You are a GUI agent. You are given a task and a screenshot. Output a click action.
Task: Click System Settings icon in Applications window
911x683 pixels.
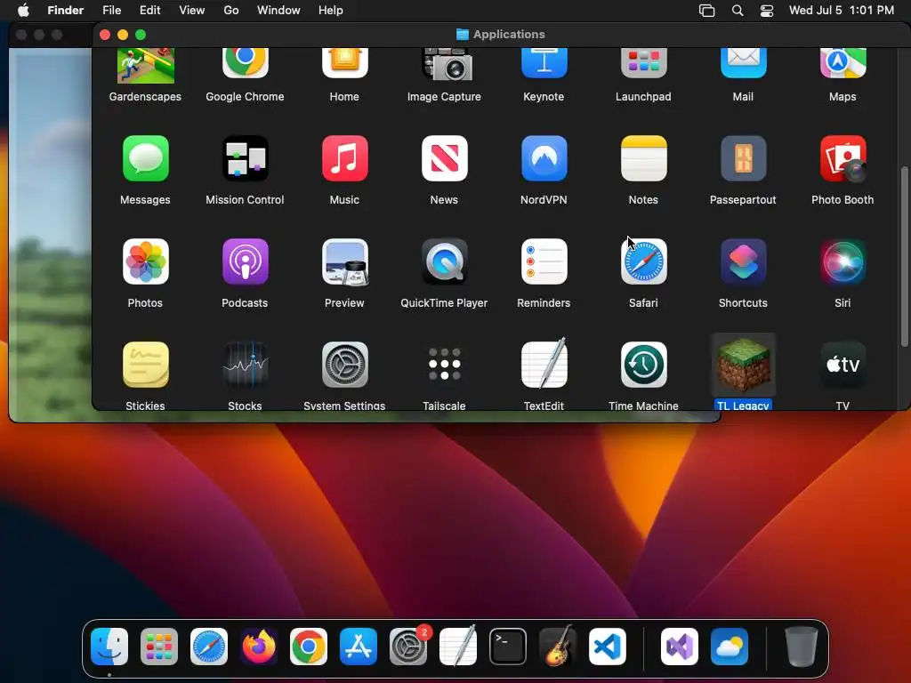click(344, 365)
